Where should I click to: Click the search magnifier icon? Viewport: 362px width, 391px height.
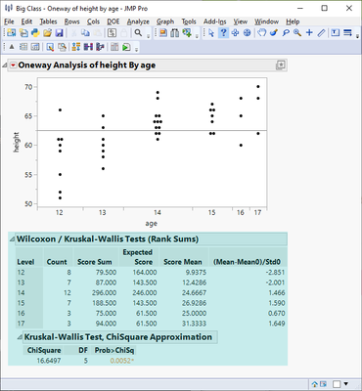138,33
